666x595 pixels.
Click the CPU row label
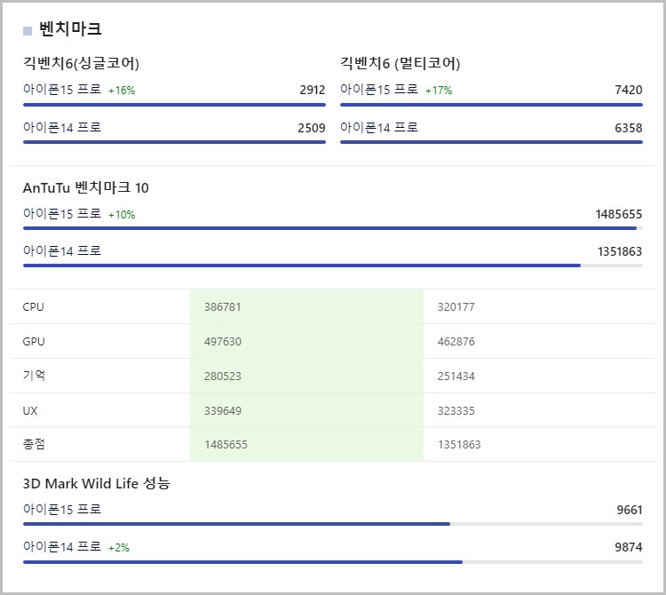(x=33, y=307)
